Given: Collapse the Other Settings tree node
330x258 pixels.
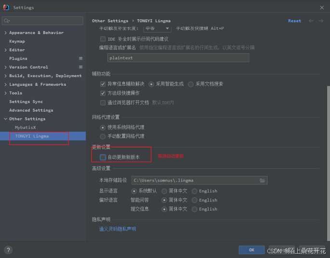Looking at the screenshot, I should pos(5,119).
